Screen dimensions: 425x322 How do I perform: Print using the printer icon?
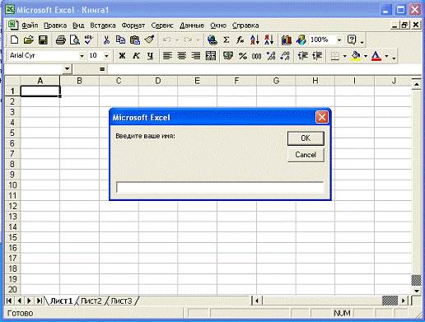click(x=61, y=40)
